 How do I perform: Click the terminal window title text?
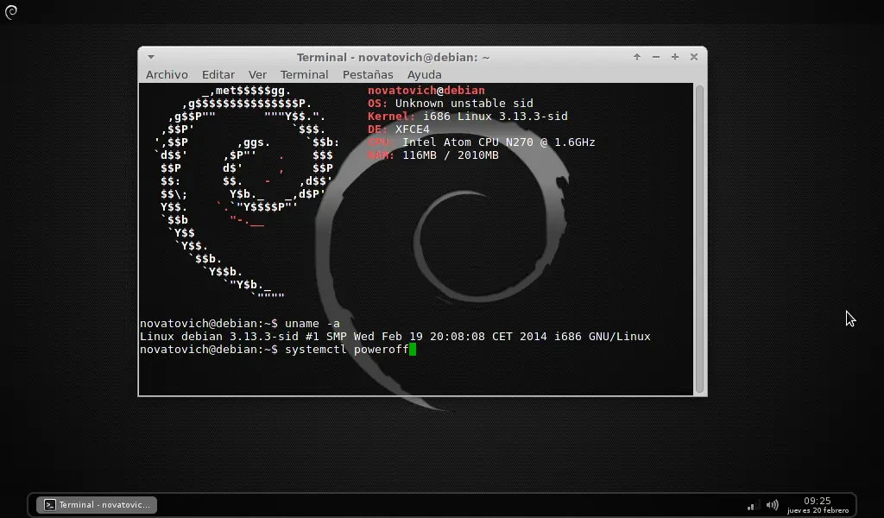point(393,58)
